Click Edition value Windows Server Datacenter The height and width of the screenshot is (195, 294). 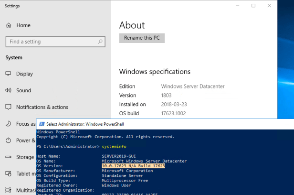tap(193, 87)
